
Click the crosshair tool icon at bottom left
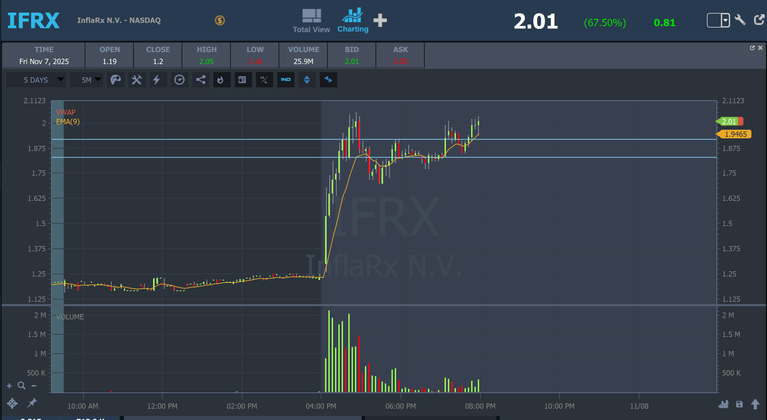click(x=12, y=403)
